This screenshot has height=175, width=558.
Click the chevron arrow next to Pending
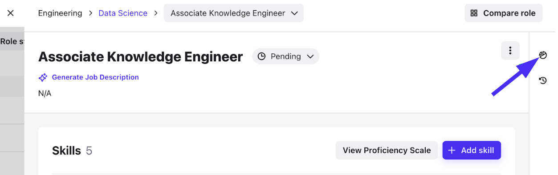pos(310,56)
